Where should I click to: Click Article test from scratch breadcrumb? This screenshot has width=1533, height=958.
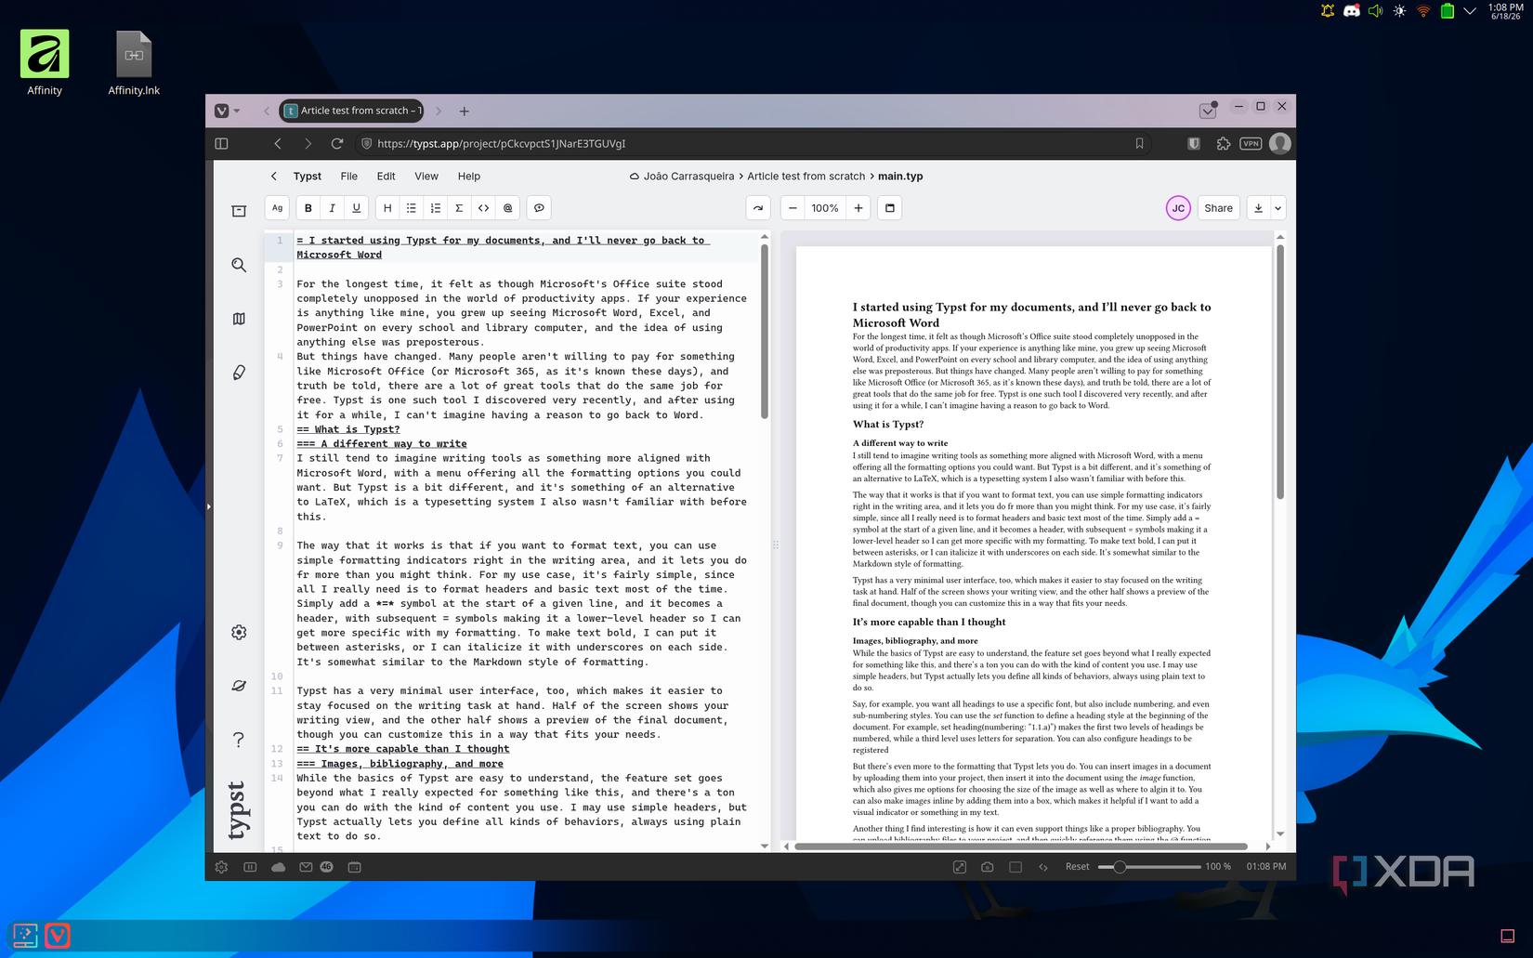pyautogui.click(x=806, y=176)
